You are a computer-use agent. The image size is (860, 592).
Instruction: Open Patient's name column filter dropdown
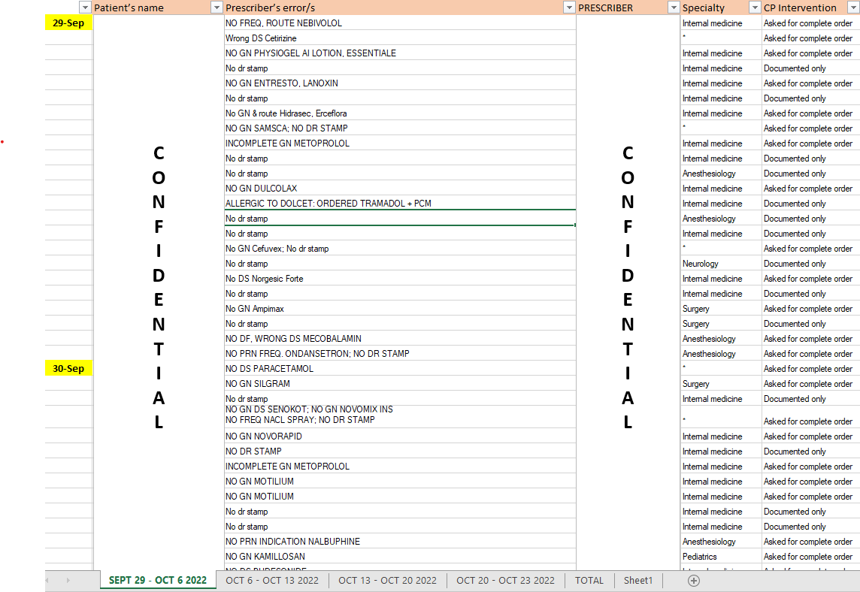pos(217,8)
